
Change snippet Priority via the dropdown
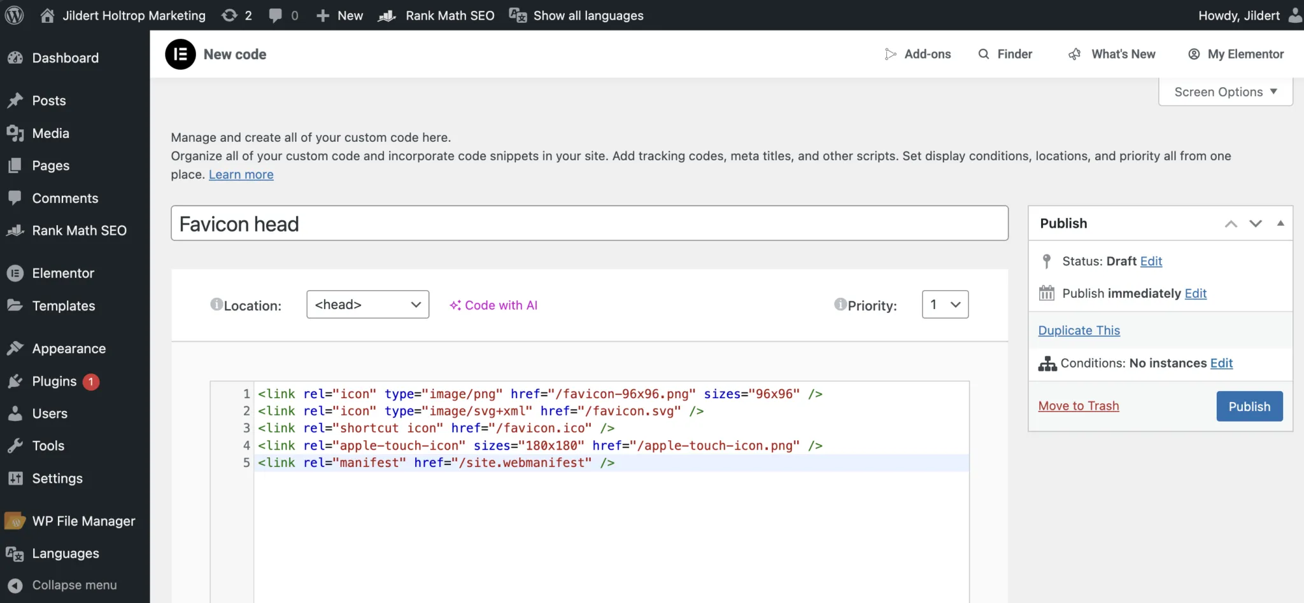point(945,304)
